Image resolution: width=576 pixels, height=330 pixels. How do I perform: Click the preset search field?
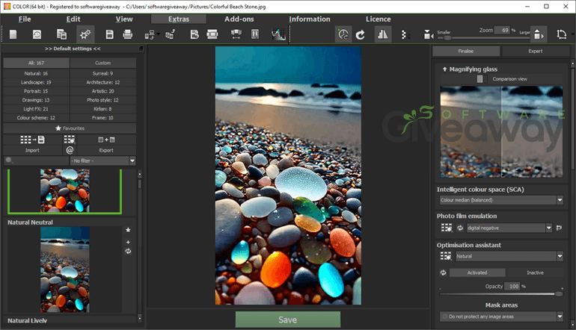click(x=37, y=161)
